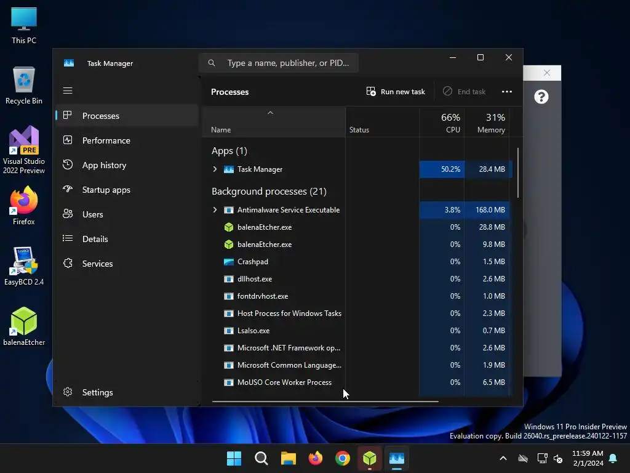This screenshot has width=630, height=473.
Task: Click the End task button
Action: 464,92
